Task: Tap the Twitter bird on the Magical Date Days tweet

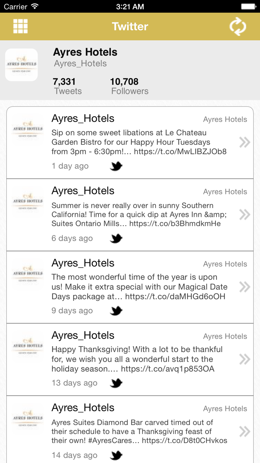Action: pos(116,310)
